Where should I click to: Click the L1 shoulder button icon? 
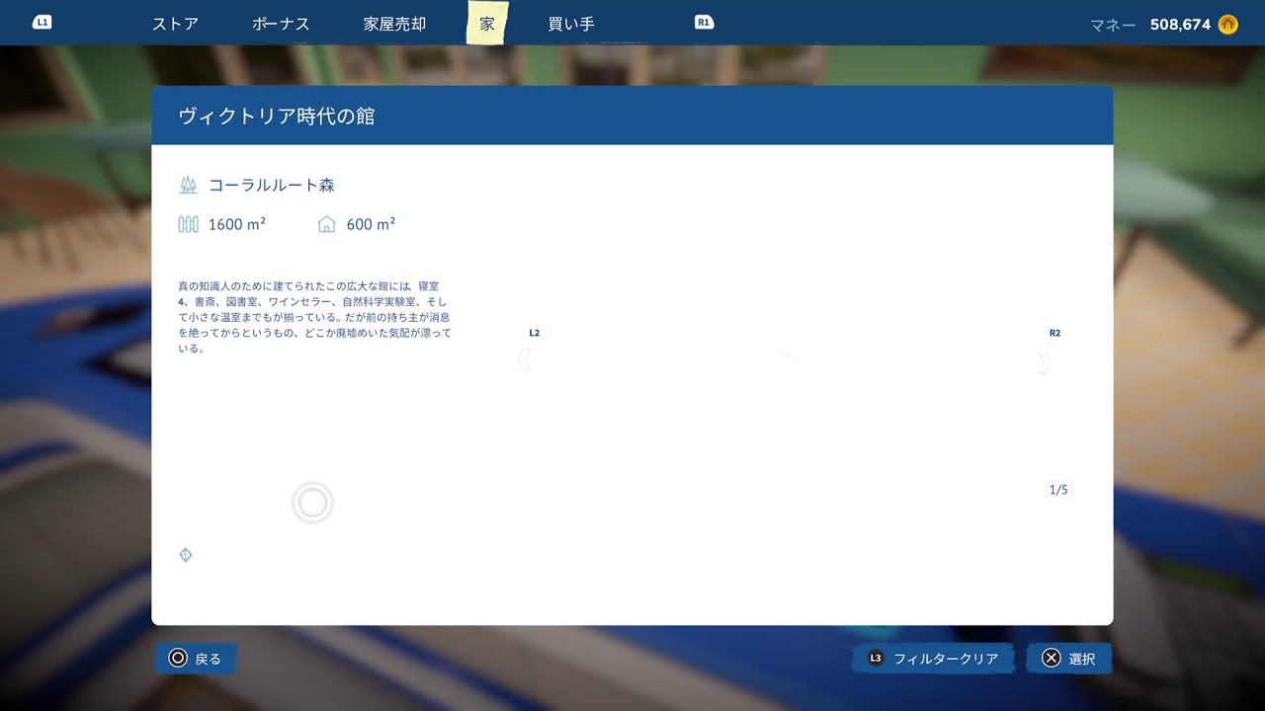[42, 22]
